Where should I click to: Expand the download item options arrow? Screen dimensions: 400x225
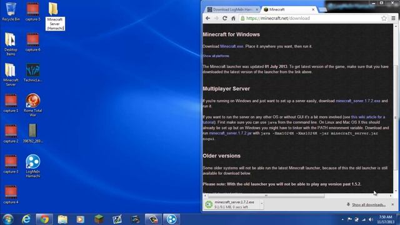pos(261,204)
